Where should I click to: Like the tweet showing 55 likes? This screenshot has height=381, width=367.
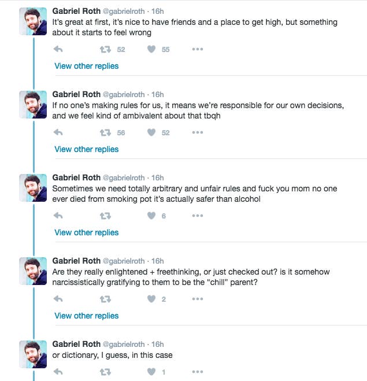tap(151, 49)
